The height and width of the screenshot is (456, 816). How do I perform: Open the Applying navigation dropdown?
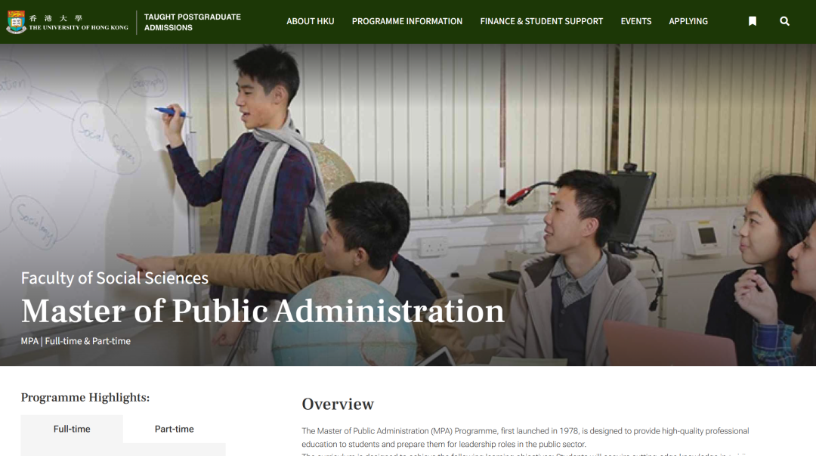tap(688, 21)
